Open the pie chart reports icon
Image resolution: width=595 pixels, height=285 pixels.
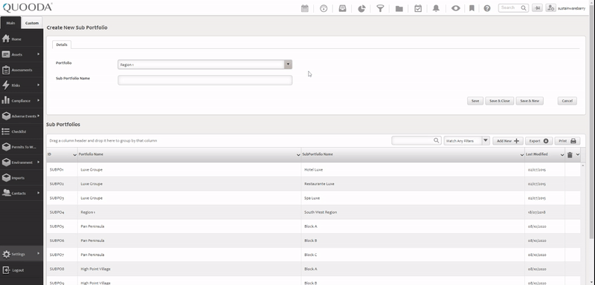click(x=361, y=8)
